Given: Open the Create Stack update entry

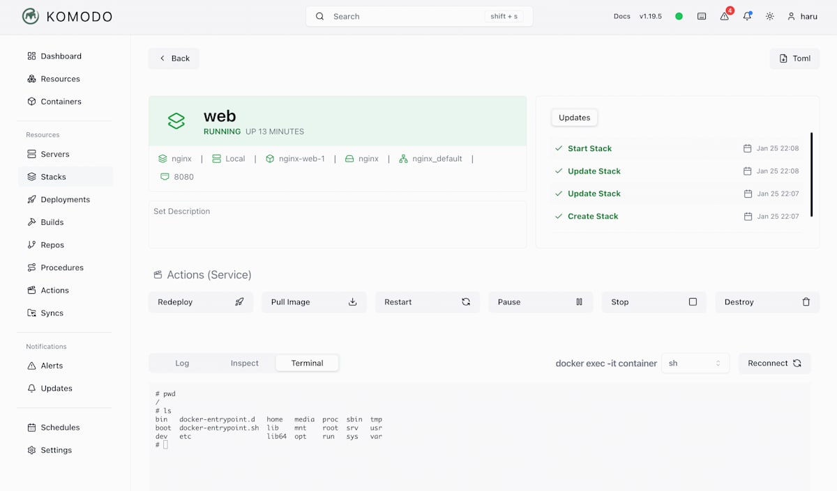Looking at the screenshot, I should (677, 216).
